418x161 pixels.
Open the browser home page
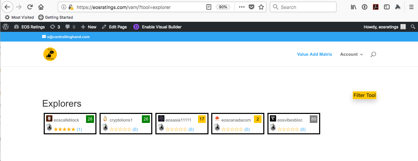(41, 7)
